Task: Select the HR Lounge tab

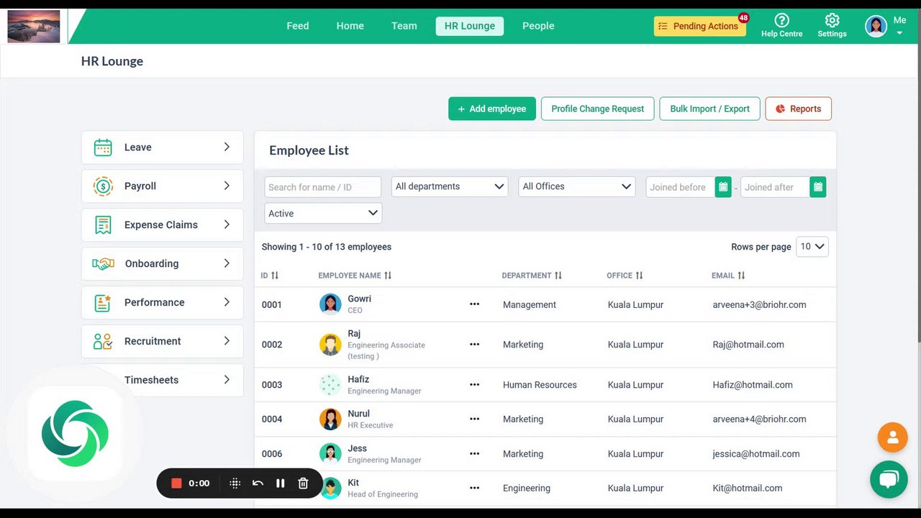Action: click(470, 26)
